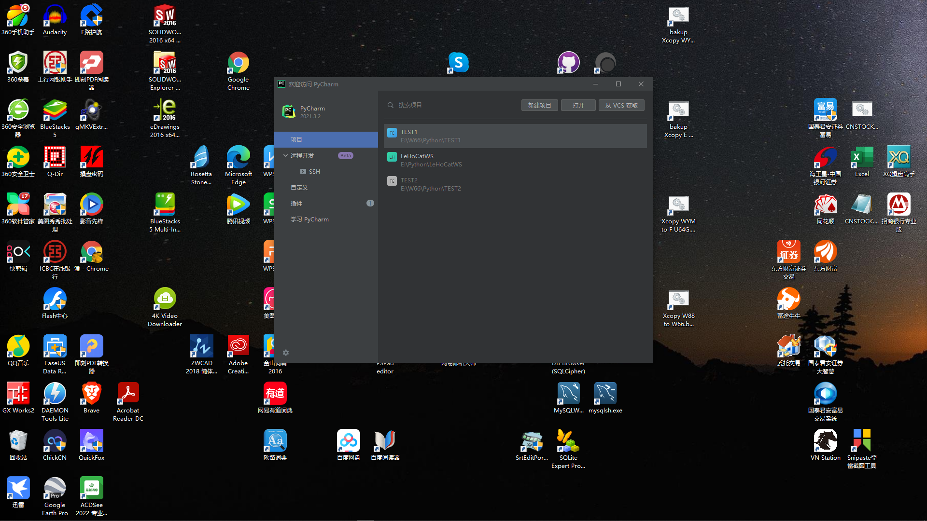This screenshot has height=521, width=927.
Task: Select the 东方财富 desktop icon
Action: (x=826, y=256)
